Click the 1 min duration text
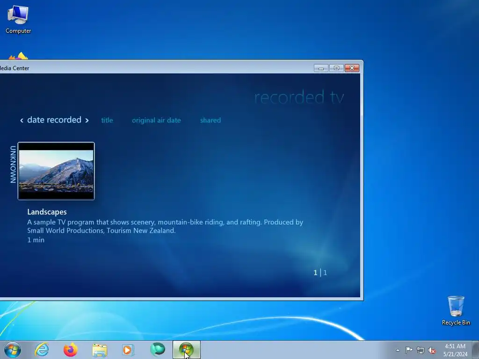 [36, 240]
